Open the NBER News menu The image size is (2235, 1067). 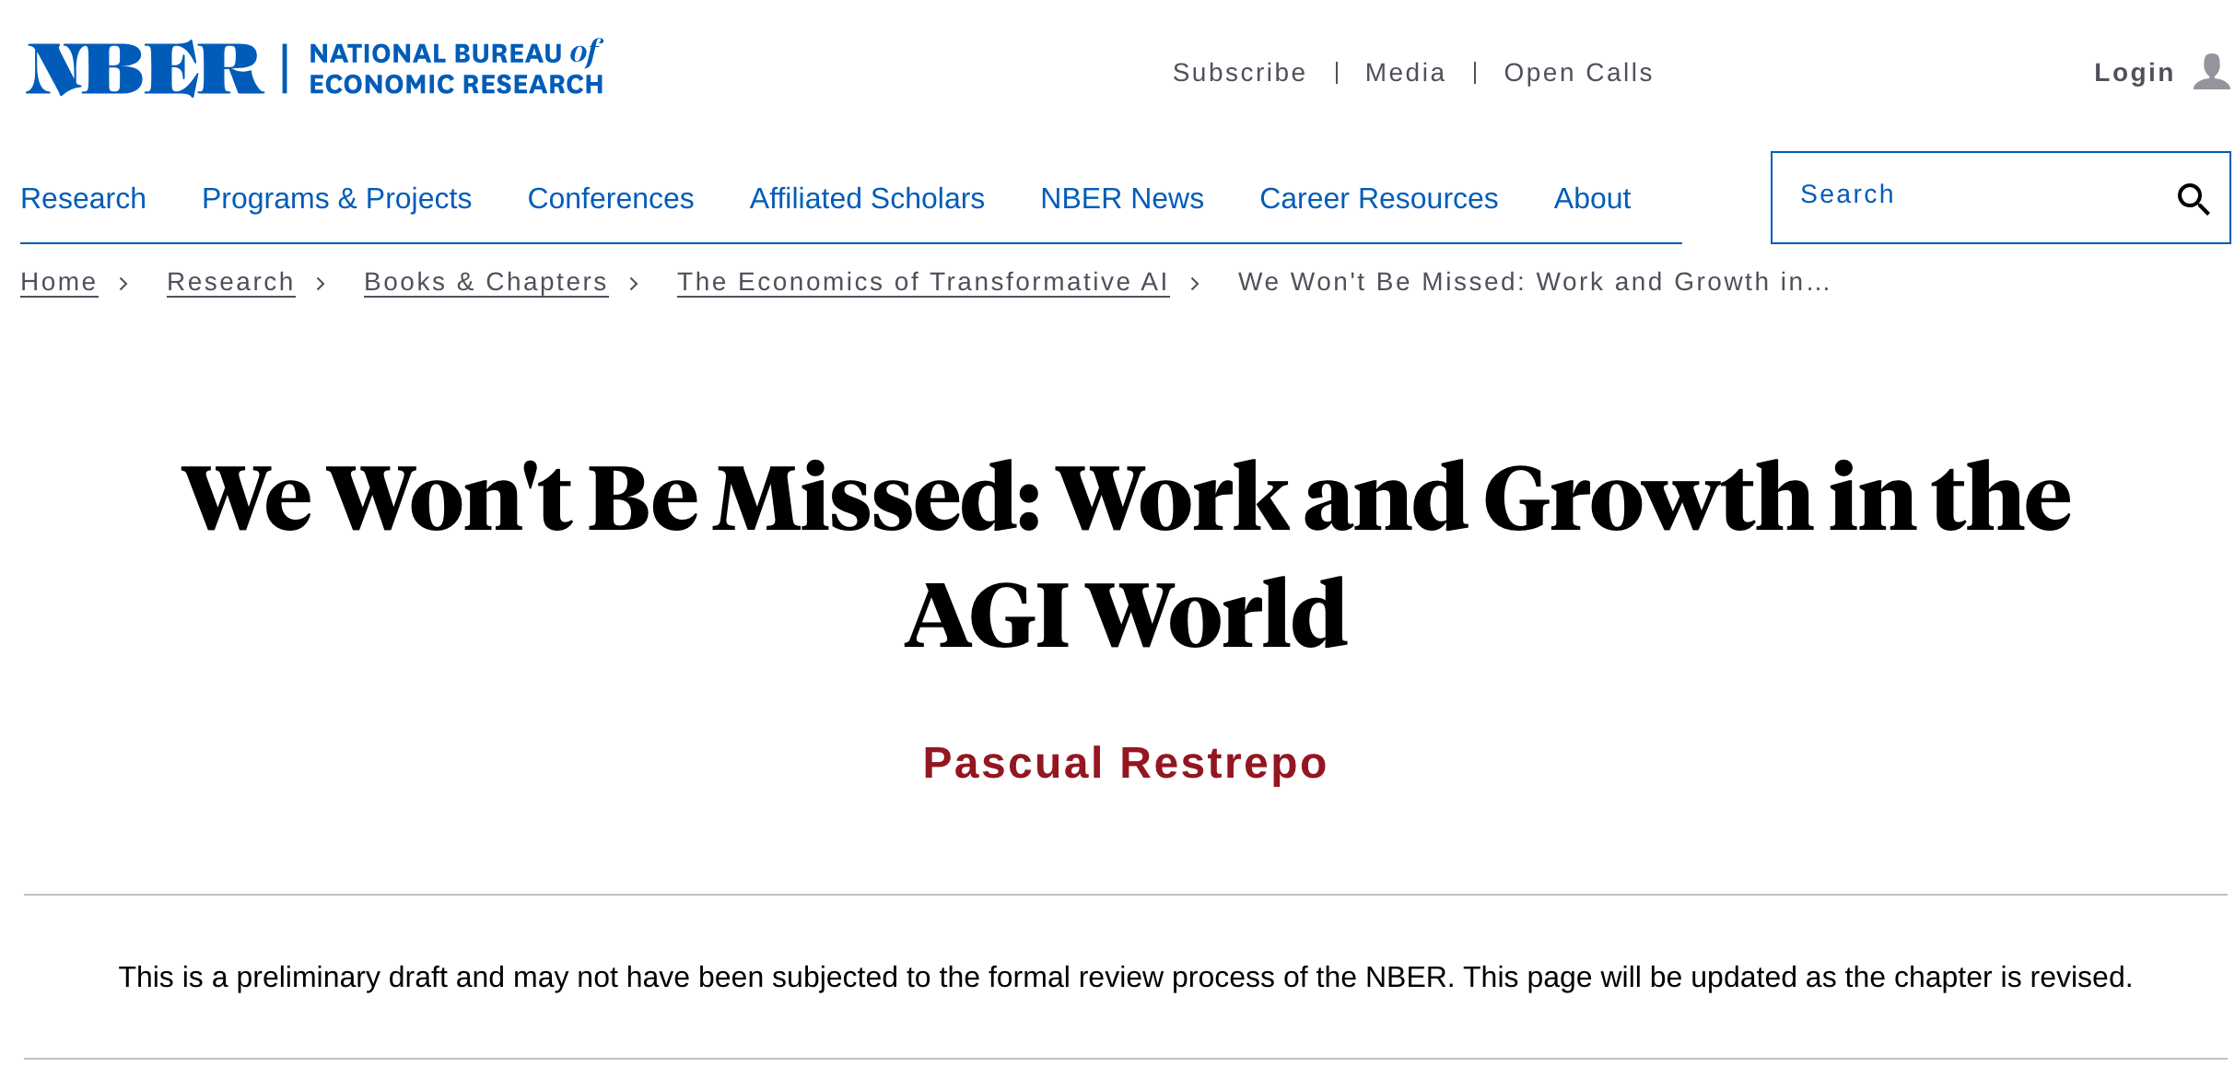1121,199
